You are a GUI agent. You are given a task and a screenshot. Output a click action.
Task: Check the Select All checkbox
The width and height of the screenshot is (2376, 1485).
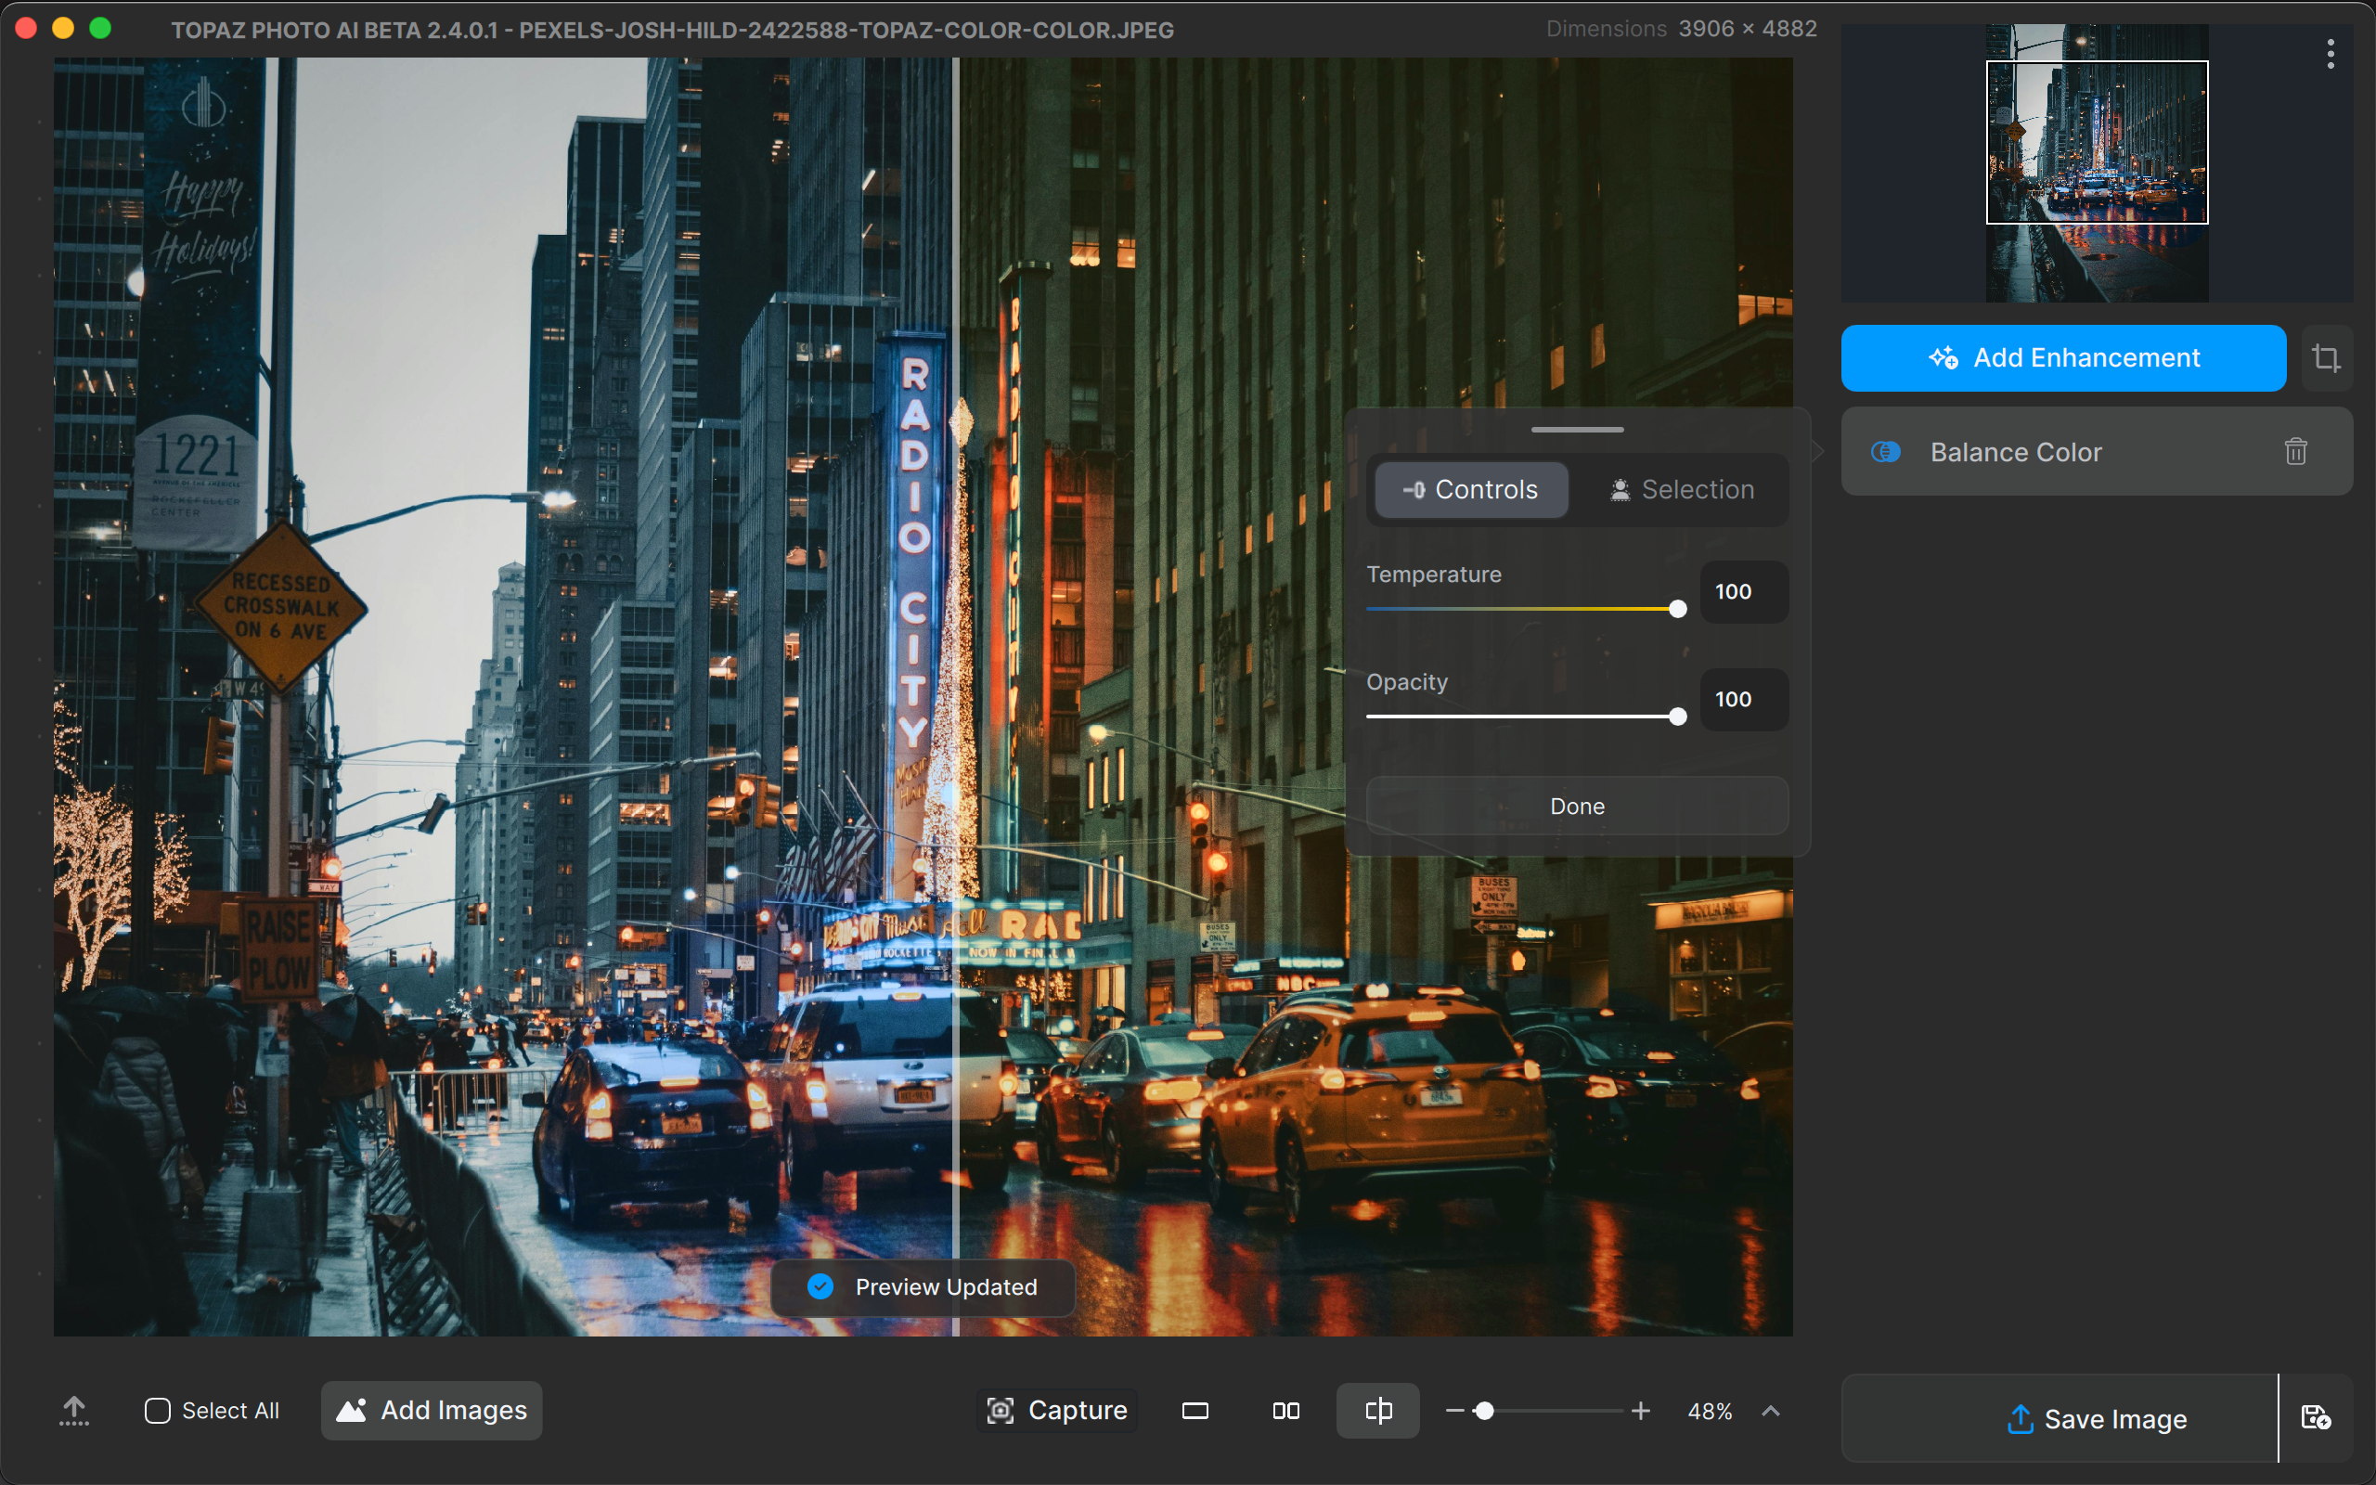tap(157, 1411)
